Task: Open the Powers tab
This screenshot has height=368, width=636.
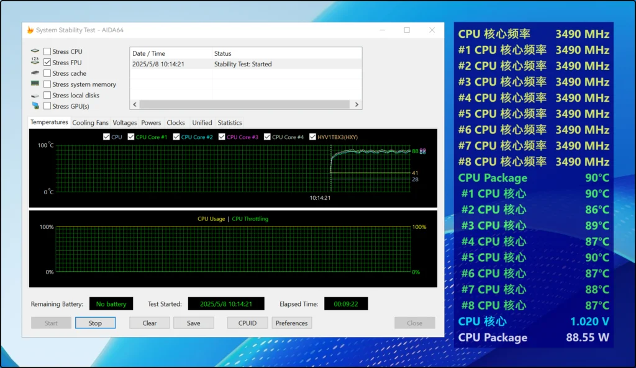Action: [x=151, y=123]
